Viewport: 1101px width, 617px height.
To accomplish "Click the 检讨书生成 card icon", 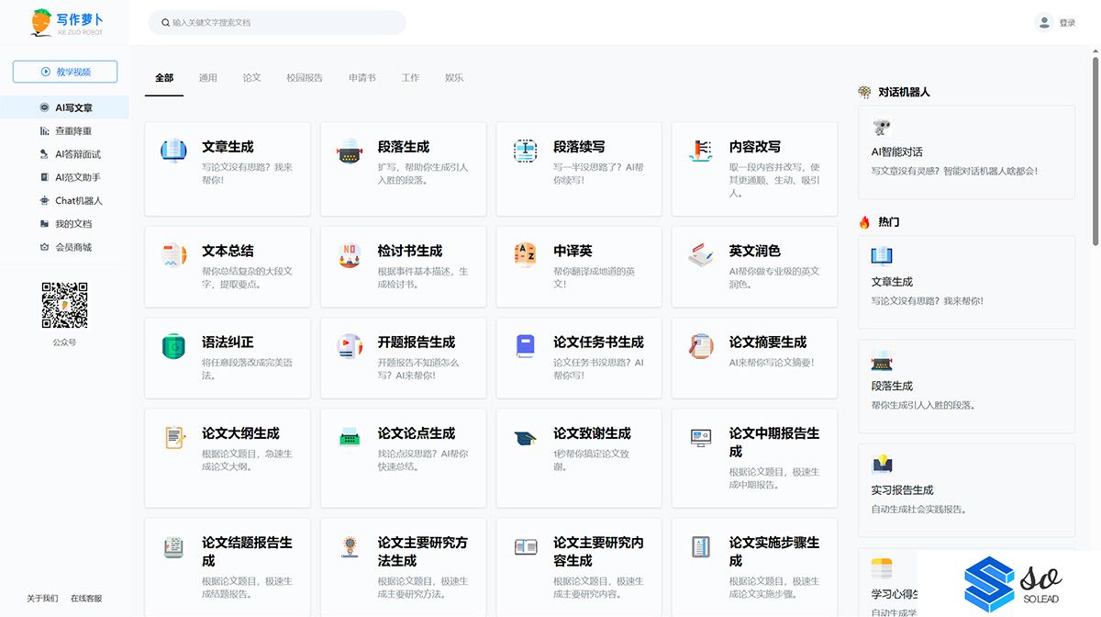I will (x=350, y=254).
